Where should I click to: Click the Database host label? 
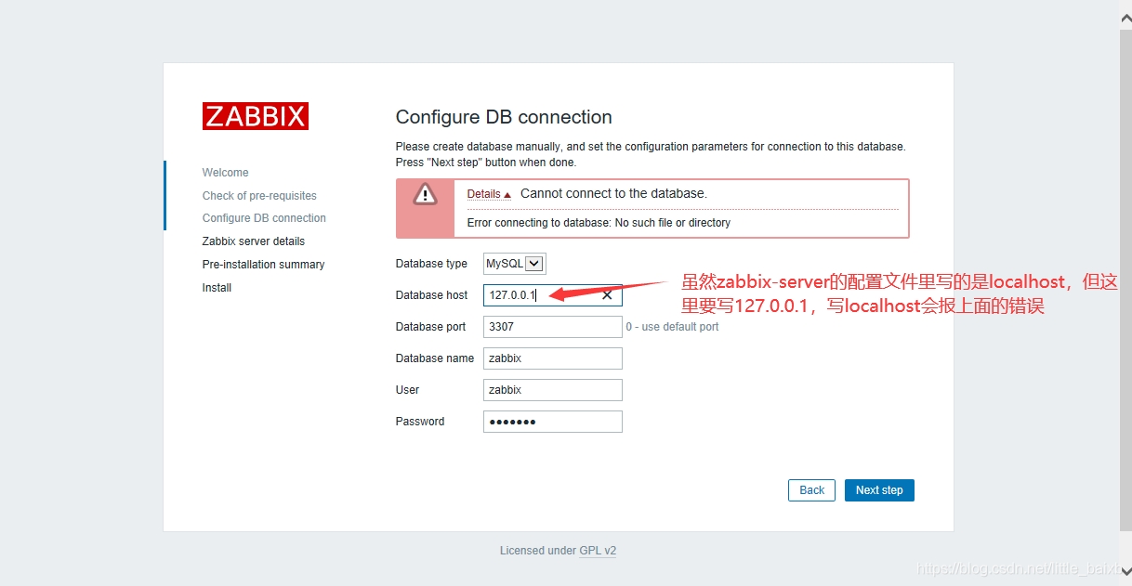[431, 295]
